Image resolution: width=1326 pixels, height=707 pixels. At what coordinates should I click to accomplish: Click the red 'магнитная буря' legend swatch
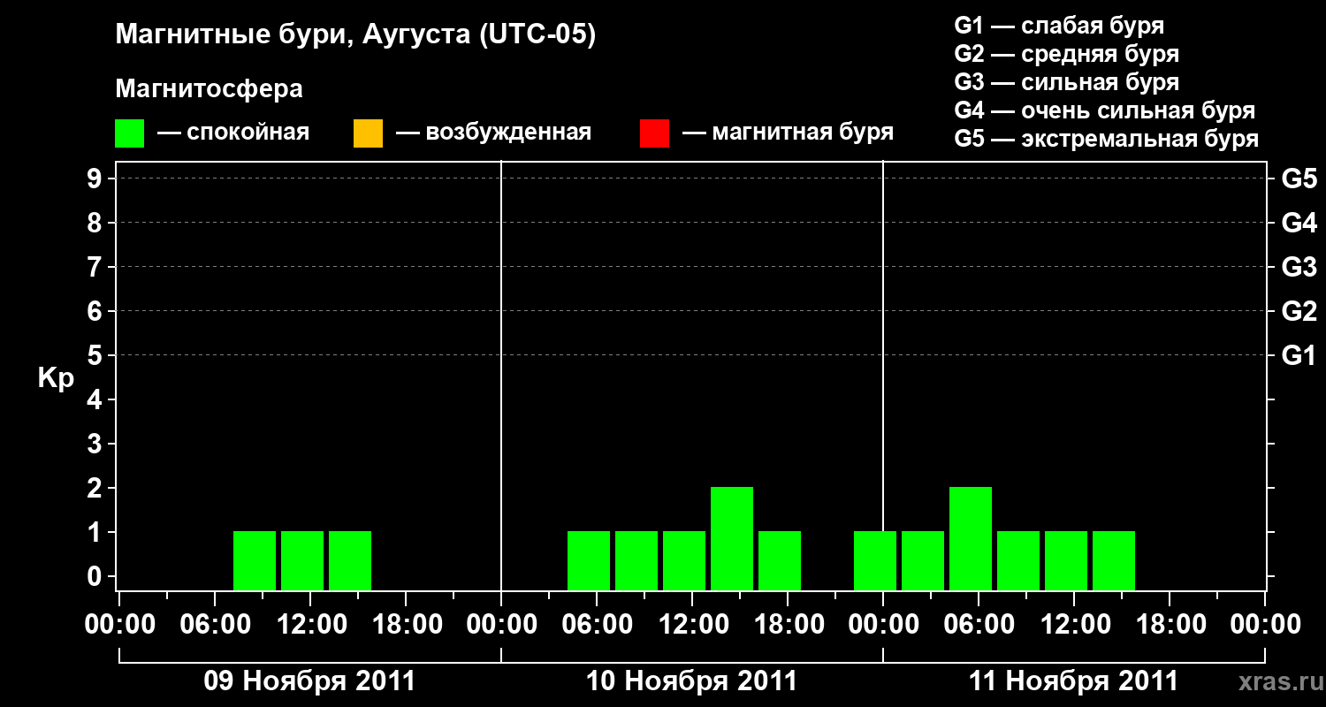coord(654,133)
